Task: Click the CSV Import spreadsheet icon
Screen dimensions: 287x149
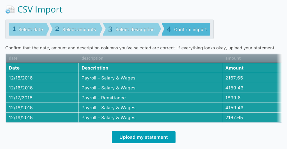Action: tap(10, 10)
